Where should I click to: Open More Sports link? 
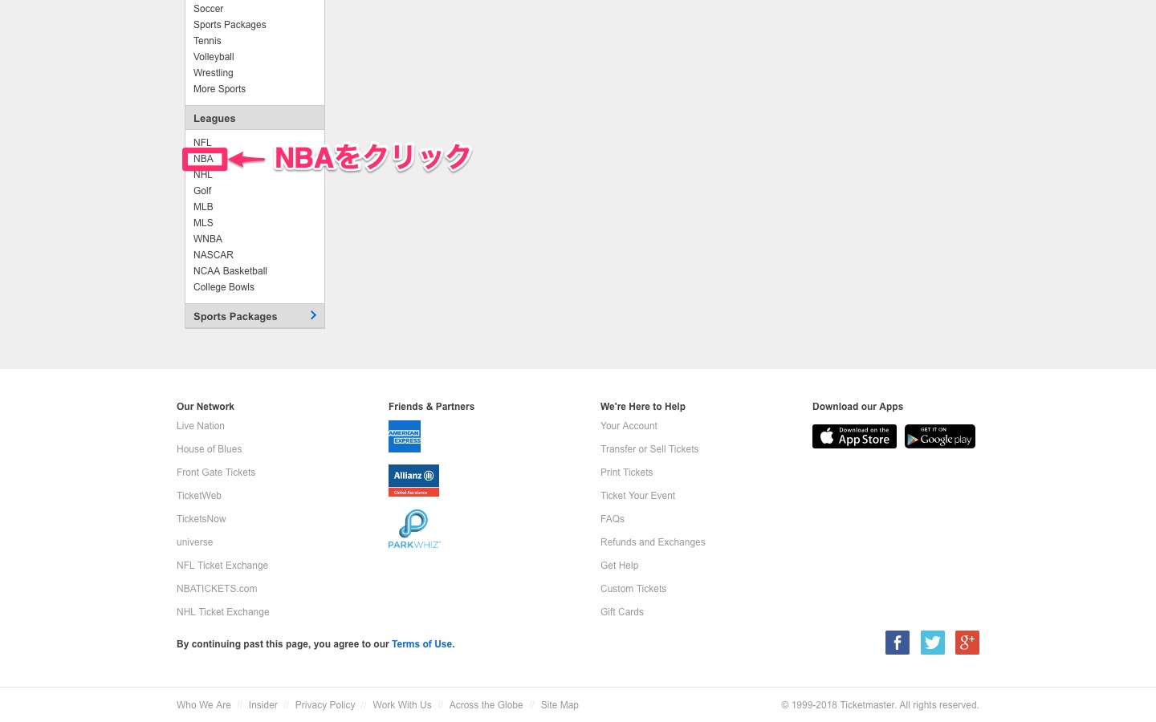[220, 89]
